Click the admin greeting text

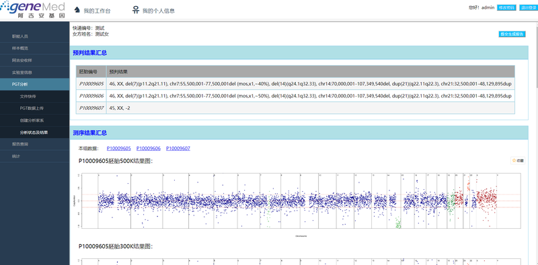(x=482, y=7)
